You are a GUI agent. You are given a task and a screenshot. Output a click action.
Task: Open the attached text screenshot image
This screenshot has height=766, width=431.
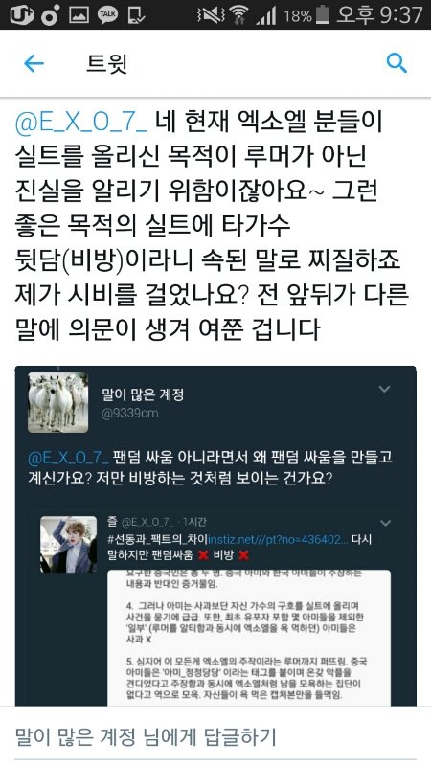[x=249, y=638]
